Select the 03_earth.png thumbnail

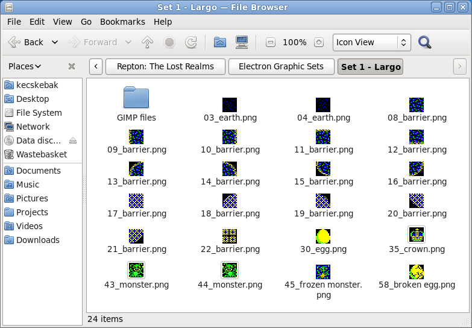pyautogui.click(x=230, y=105)
